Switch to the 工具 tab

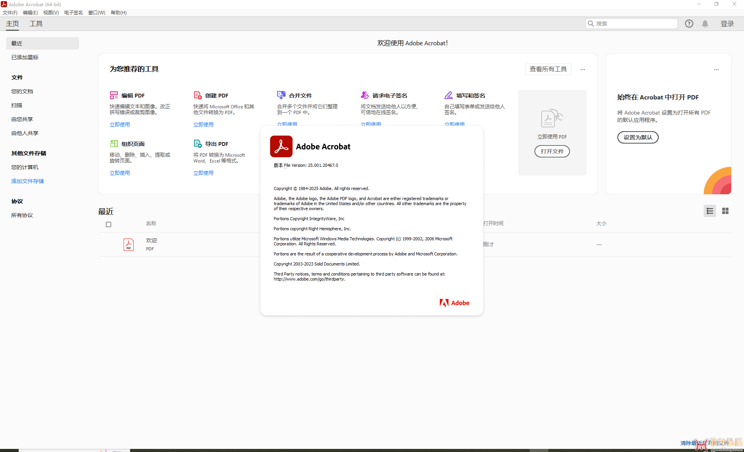point(36,24)
